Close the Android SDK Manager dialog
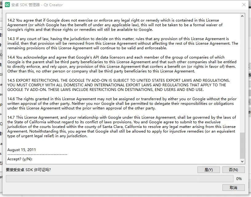 point(244,5)
